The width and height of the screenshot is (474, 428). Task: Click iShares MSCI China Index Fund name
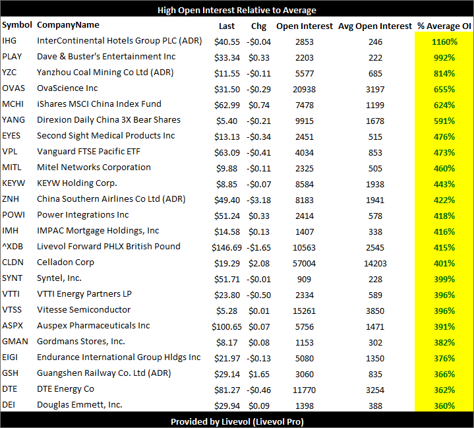pos(99,104)
